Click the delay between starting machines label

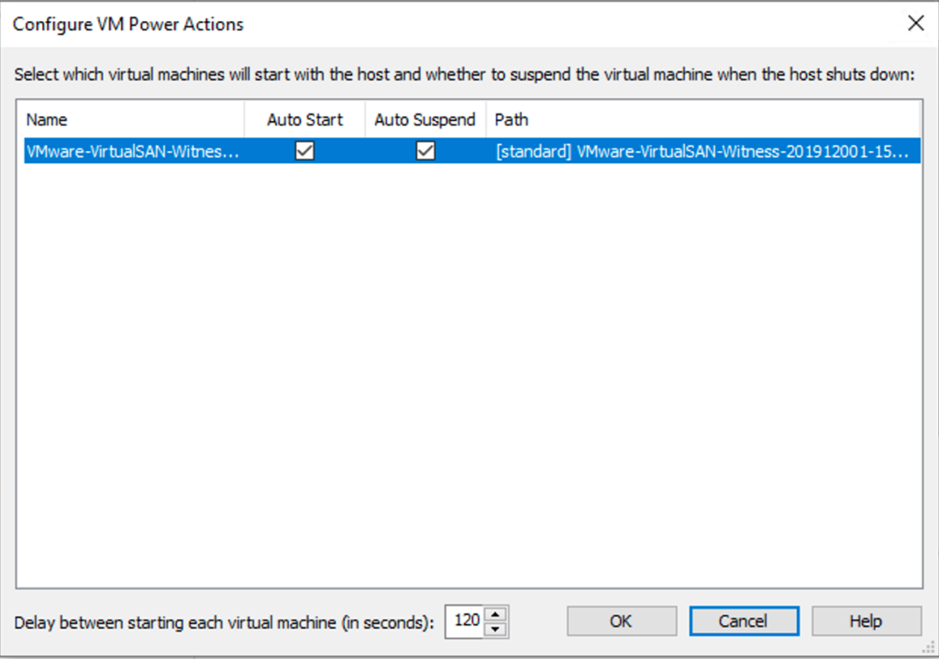(x=224, y=622)
